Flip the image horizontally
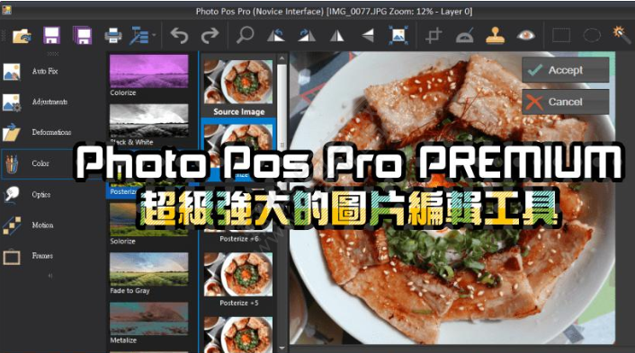The image size is (635, 353). (x=336, y=36)
